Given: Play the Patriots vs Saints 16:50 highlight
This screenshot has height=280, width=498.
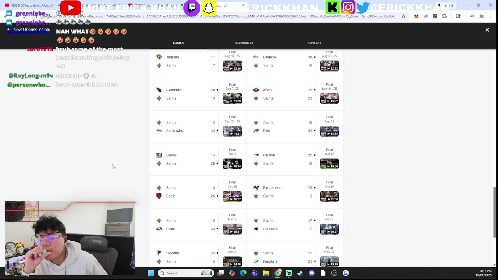Looking at the screenshot, I should (329, 164).
